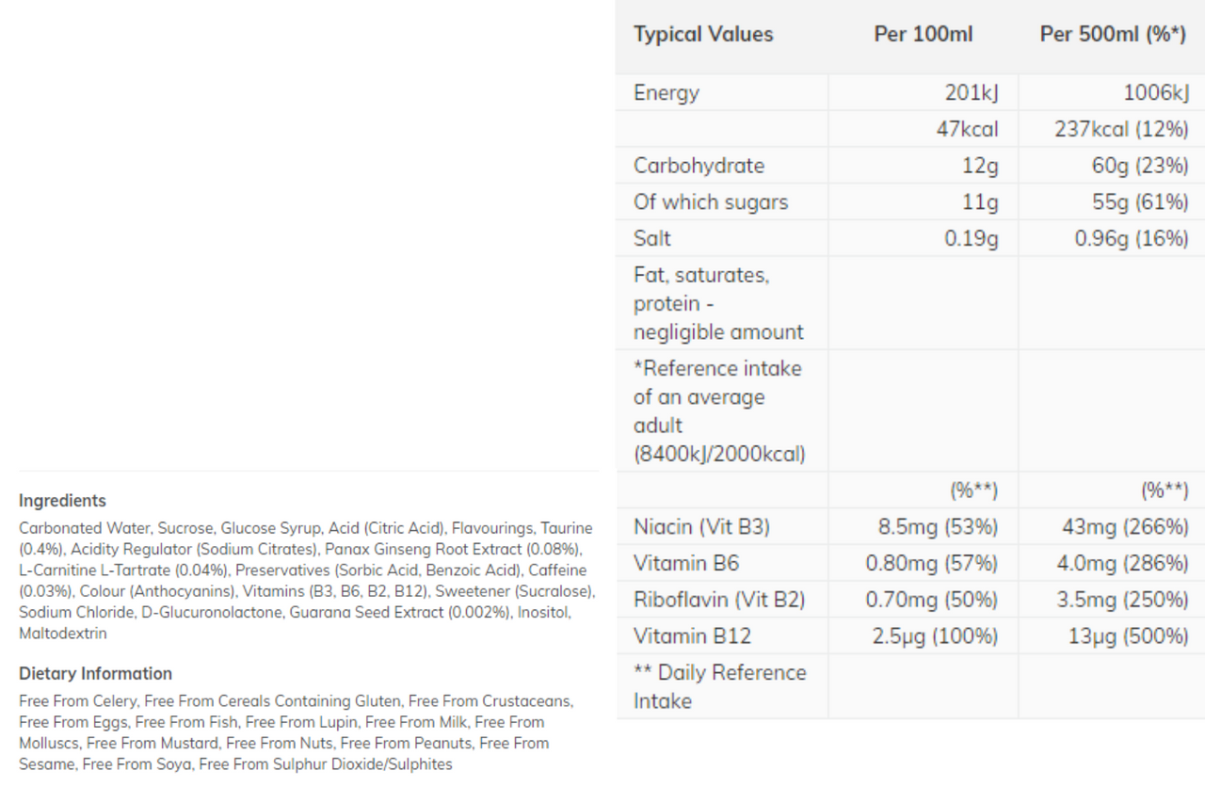
Task: Click the 55g (61%) sugars value
Action: [x=1140, y=202]
